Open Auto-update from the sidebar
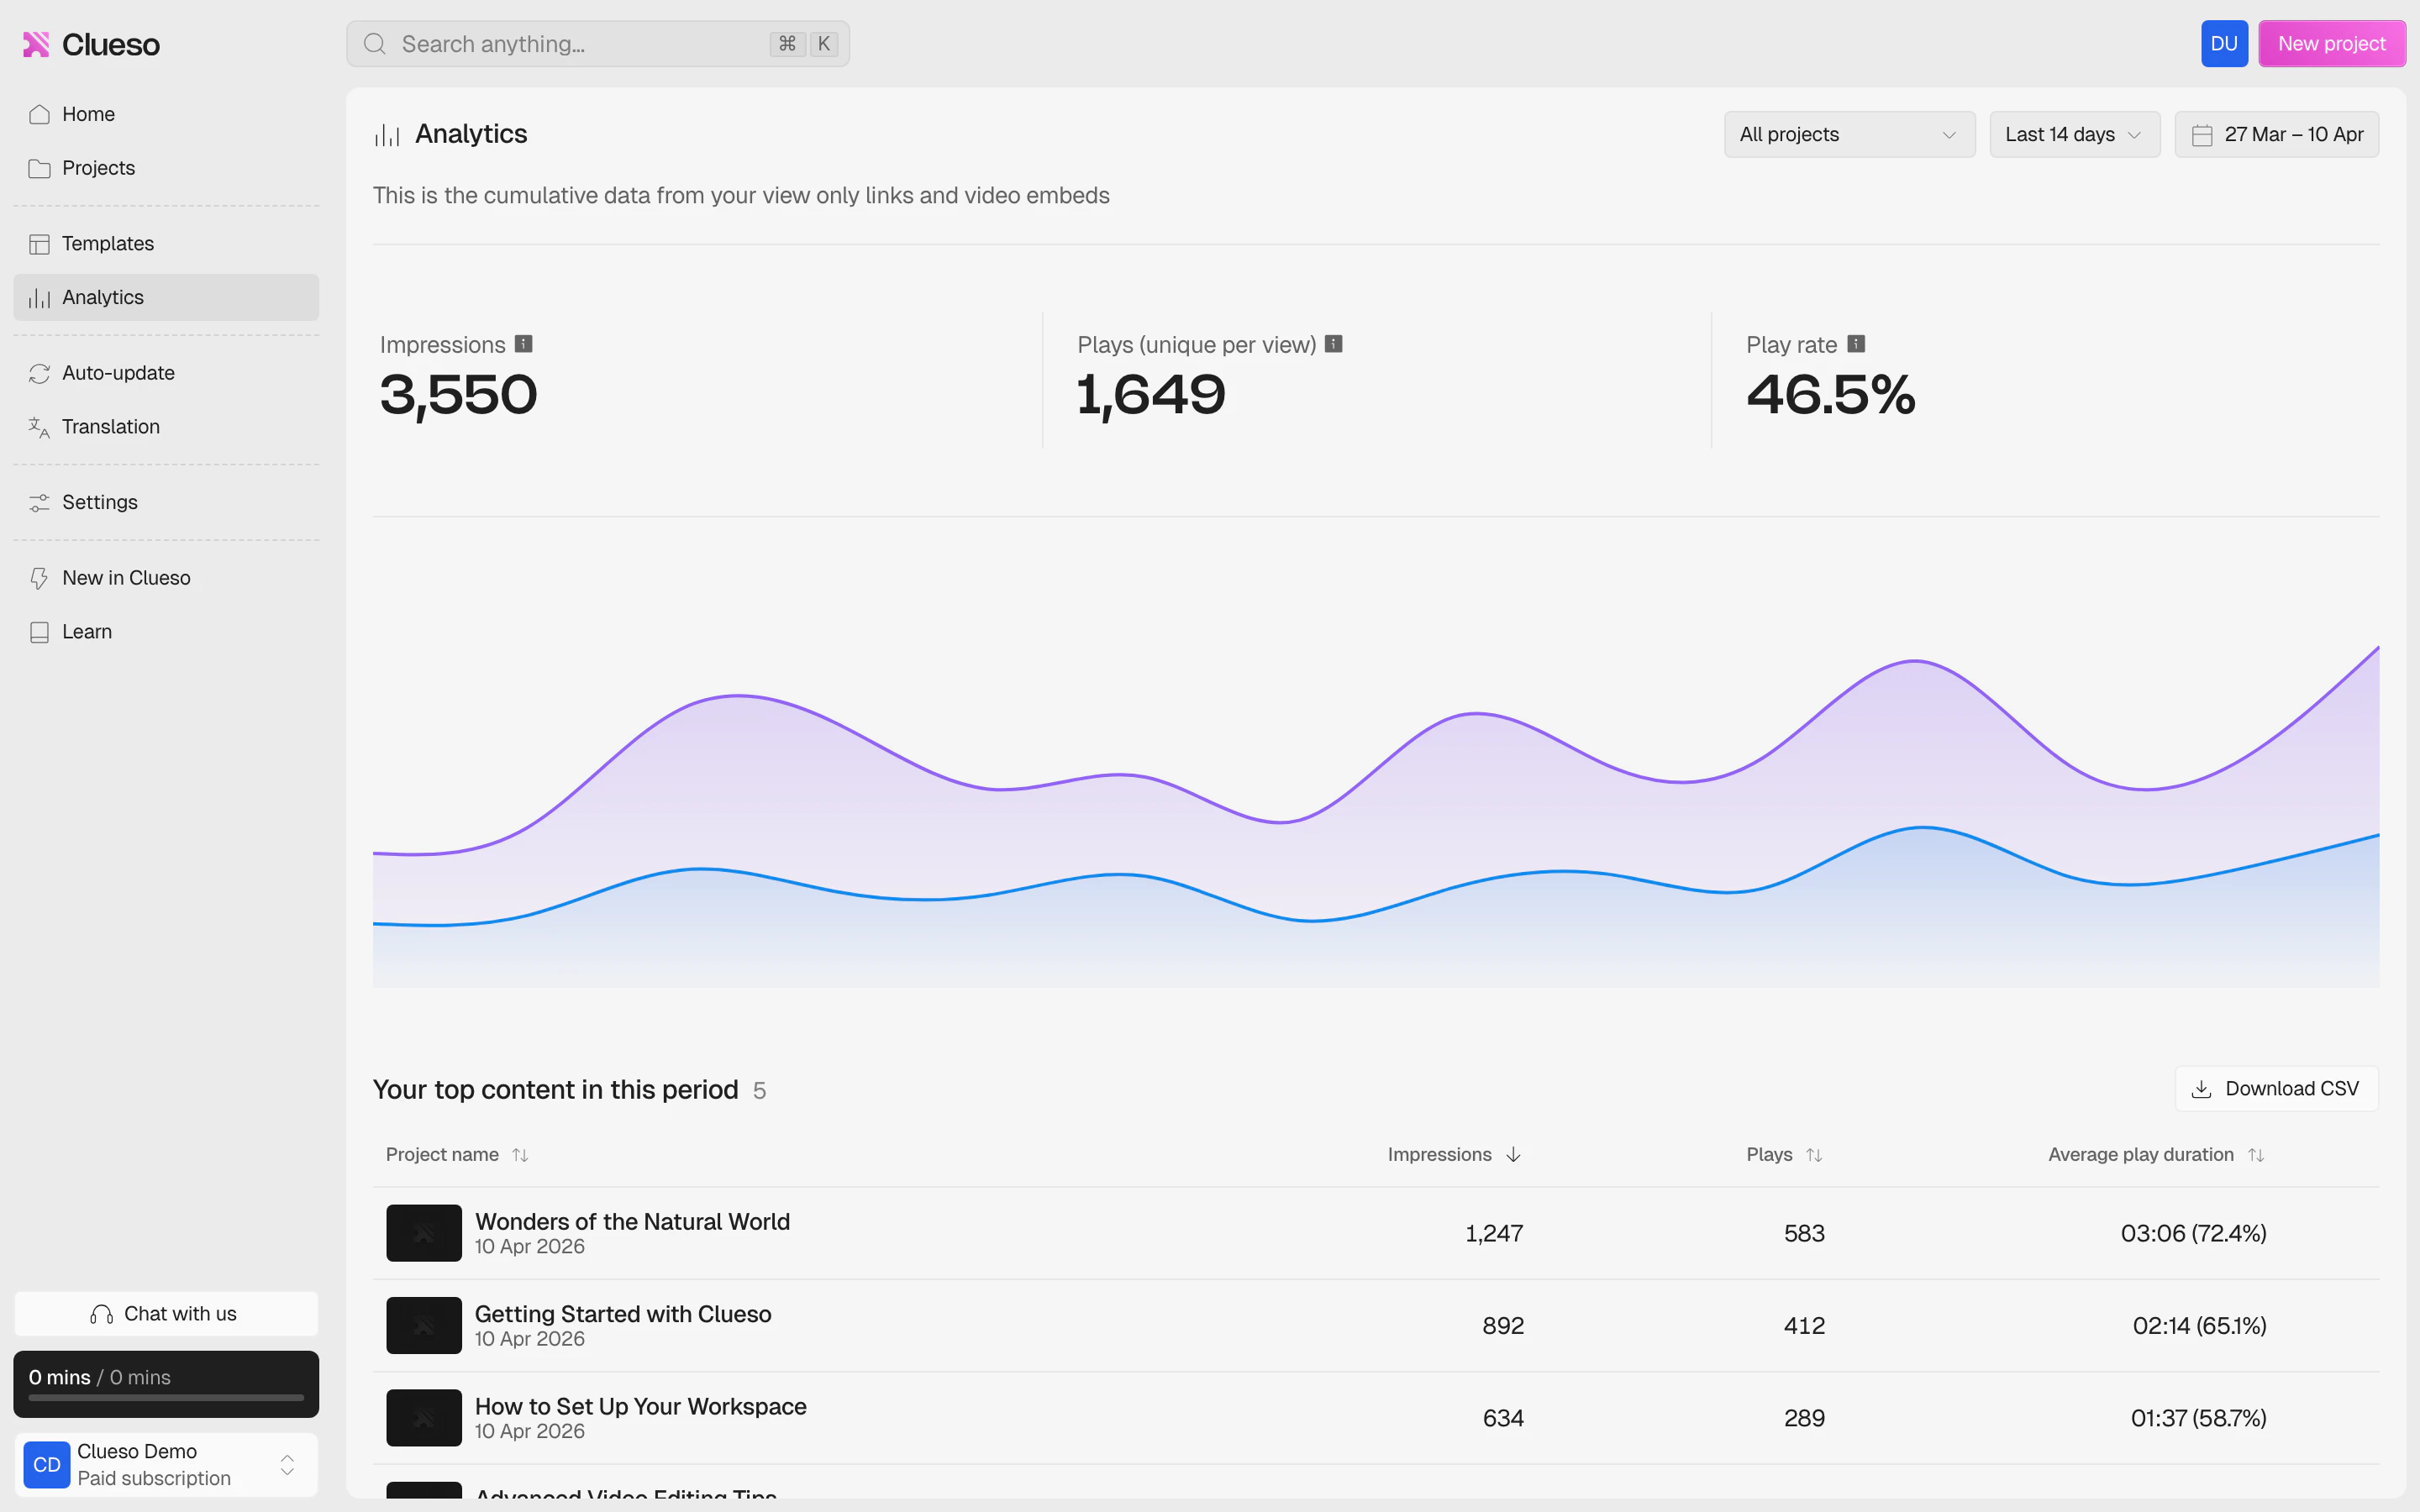Image resolution: width=2420 pixels, height=1512 pixels. click(x=118, y=373)
